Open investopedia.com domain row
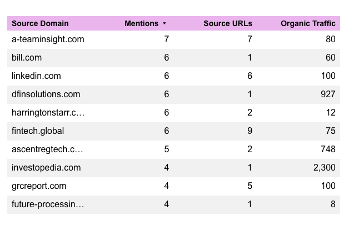The height and width of the screenshot is (225, 354). tap(46, 168)
